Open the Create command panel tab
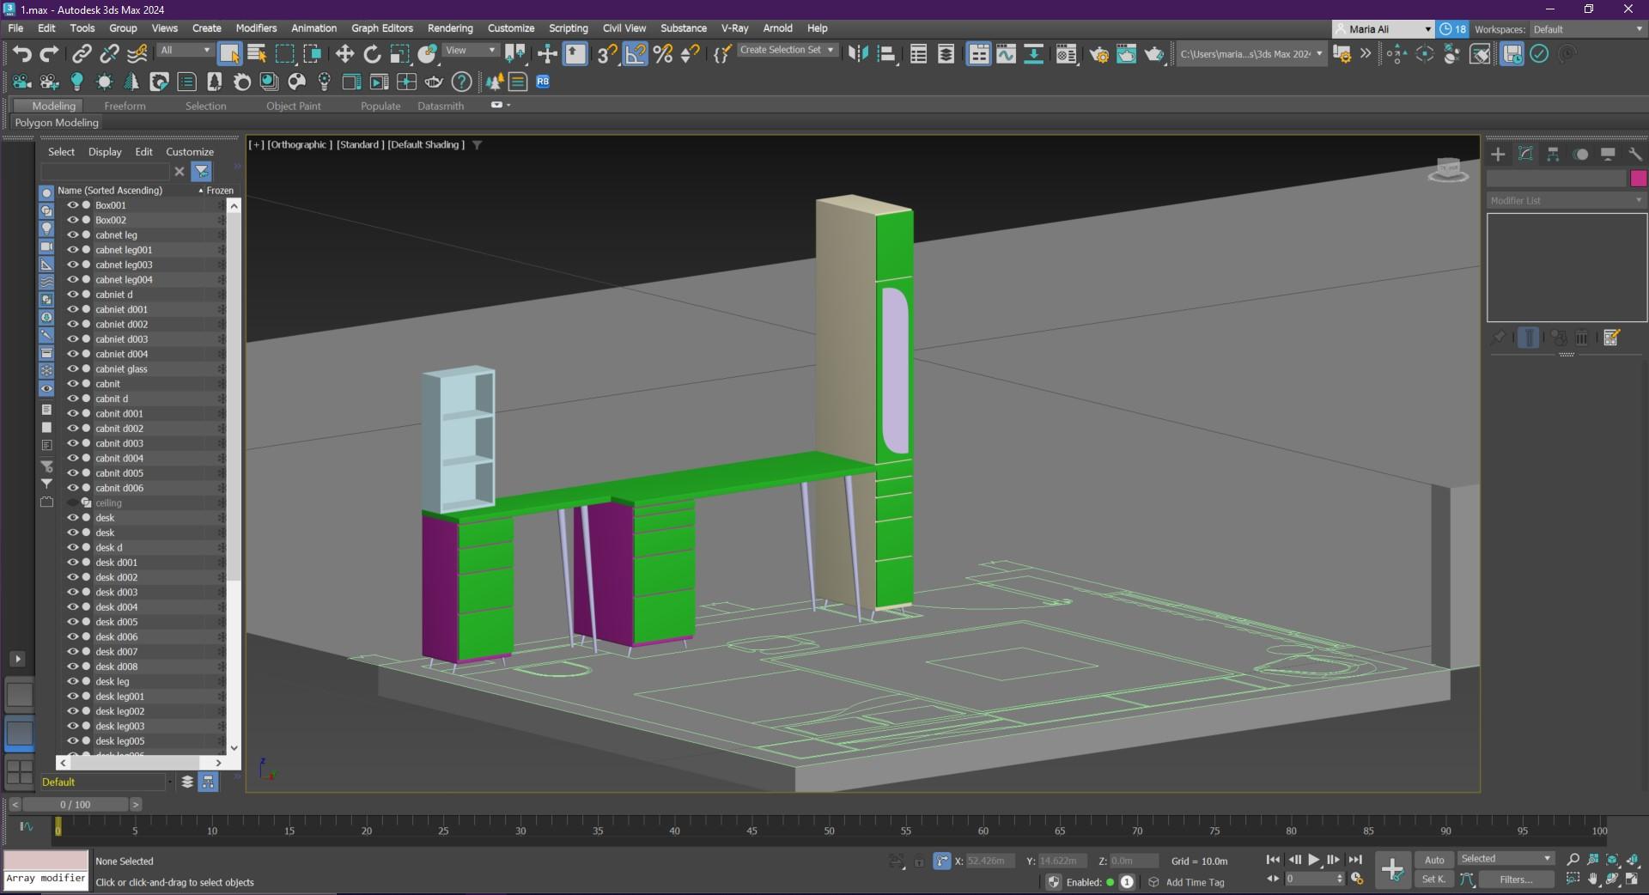Viewport: 1649px width, 895px height. [x=1498, y=155]
